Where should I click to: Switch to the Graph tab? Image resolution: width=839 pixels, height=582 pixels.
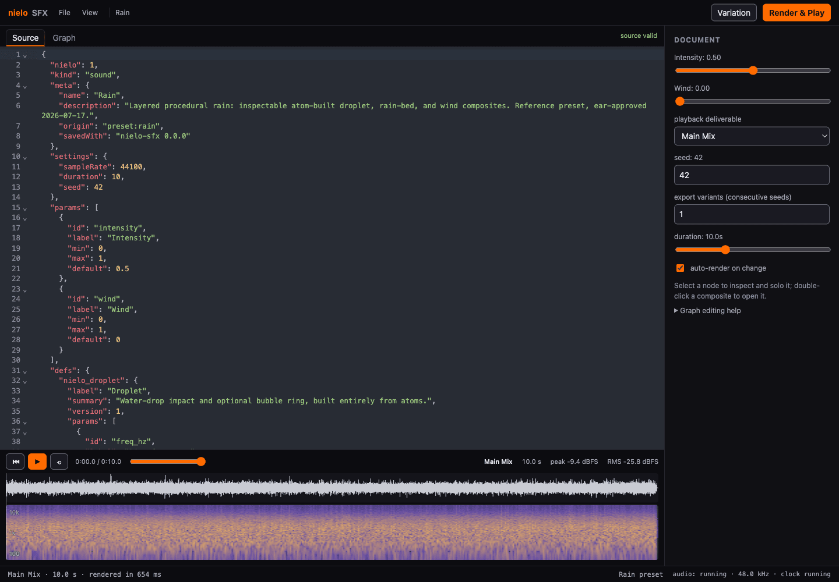tap(64, 38)
